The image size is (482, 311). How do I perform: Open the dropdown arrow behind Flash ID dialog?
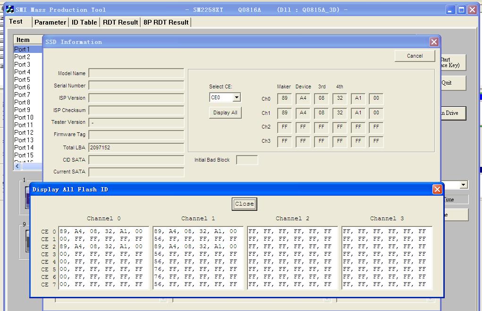pos(463,185)
